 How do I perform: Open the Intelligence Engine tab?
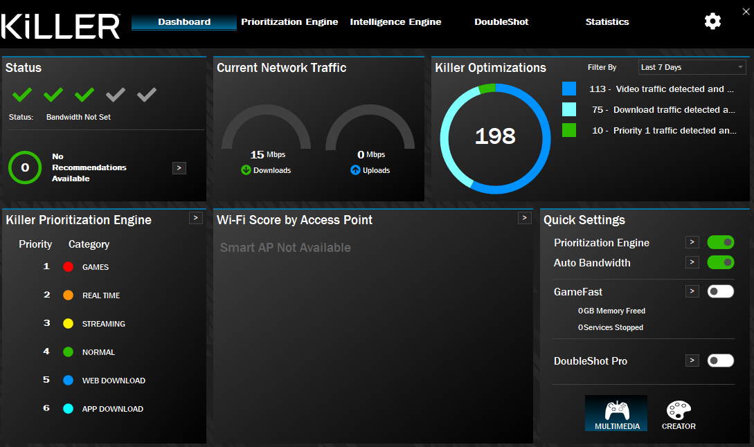tap(395, 21)
